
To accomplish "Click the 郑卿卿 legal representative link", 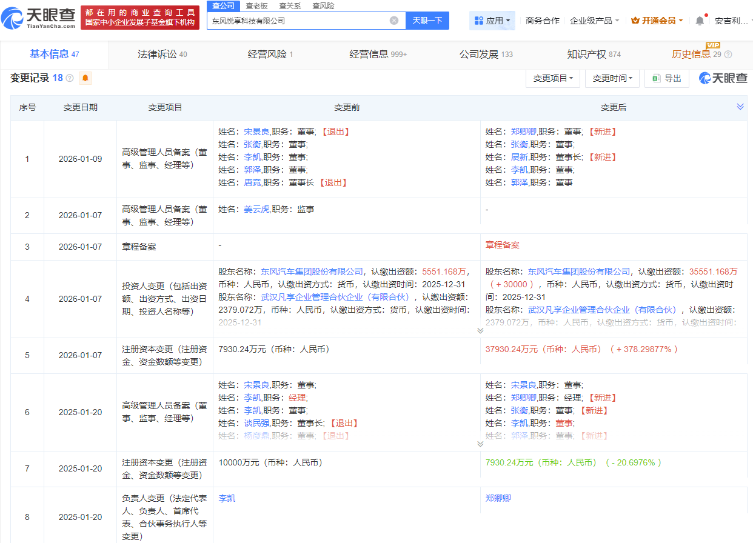I will (497, 497).
